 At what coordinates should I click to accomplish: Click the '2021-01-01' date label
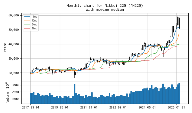pos(89,107)
